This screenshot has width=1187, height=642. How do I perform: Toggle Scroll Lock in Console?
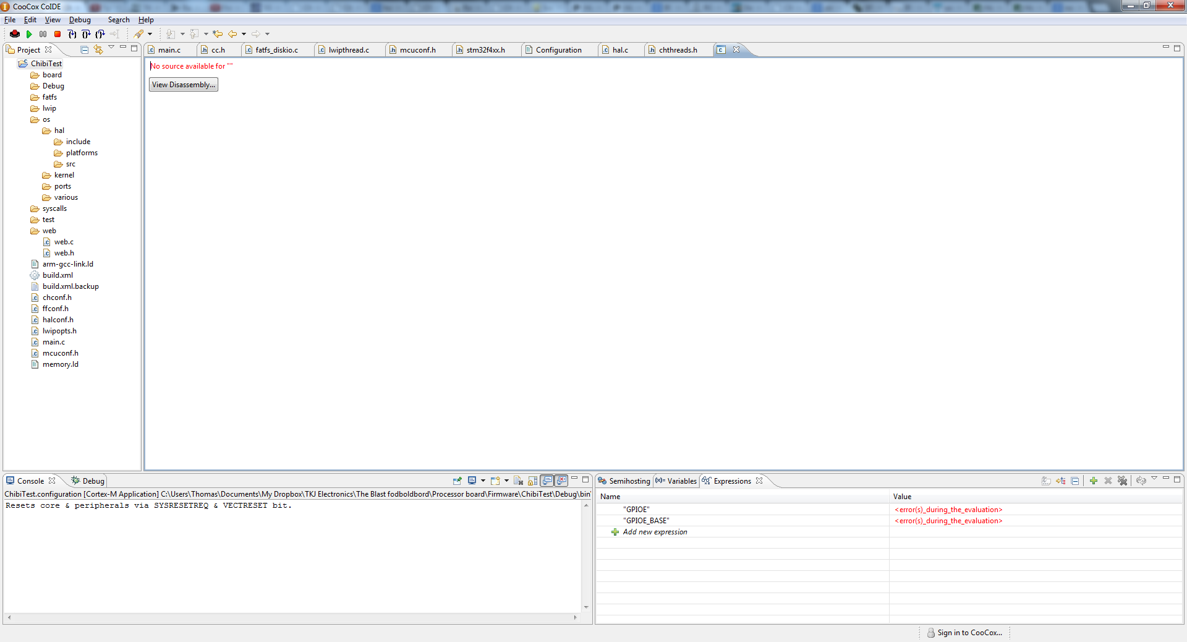(x=532, y=481)
